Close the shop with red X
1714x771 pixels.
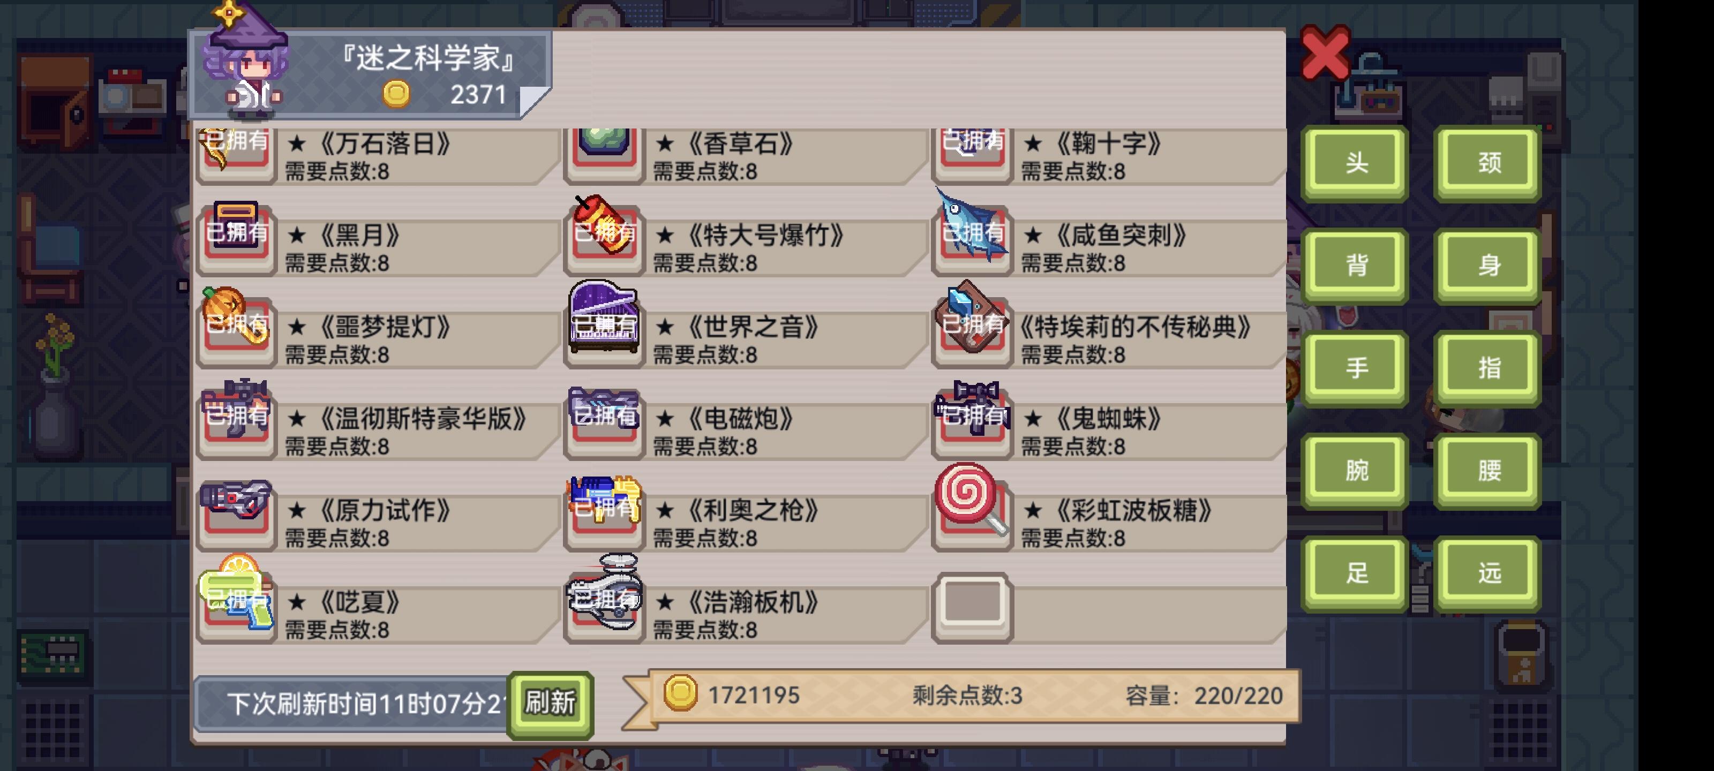click(1325, 52)
